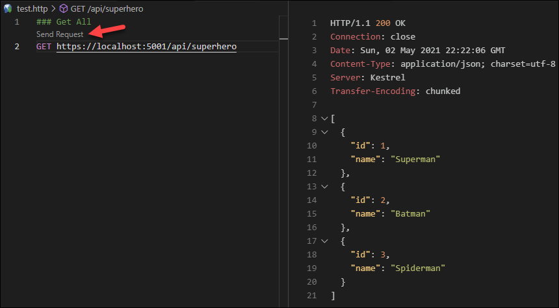
Task: Click the "Batman" name value
Action: [x=410, y=214]
